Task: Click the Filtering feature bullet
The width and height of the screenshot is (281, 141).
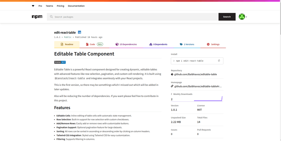Action: click(76, 139)
